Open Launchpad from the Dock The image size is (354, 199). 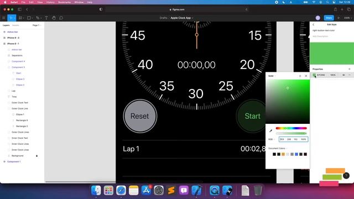[x=108, y=190]
